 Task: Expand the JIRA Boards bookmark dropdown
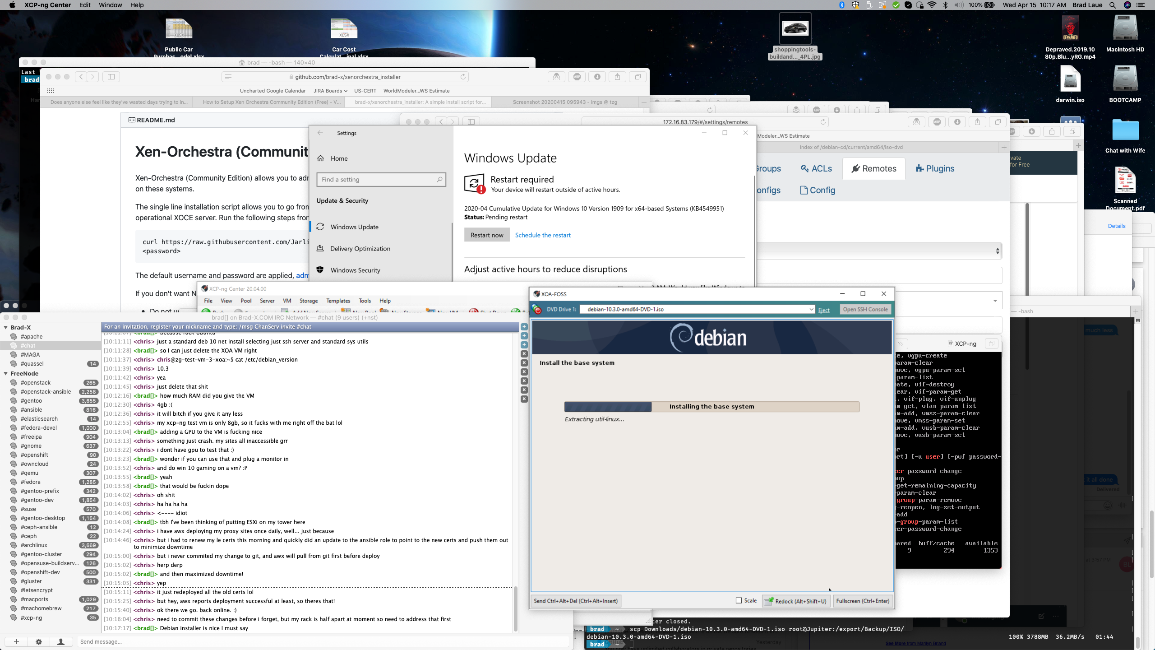(330, 91)
